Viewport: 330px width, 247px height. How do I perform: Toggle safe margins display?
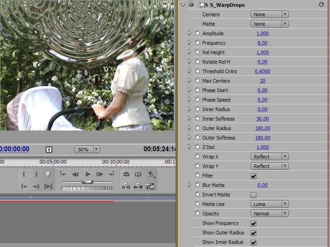tap(138, 174)
